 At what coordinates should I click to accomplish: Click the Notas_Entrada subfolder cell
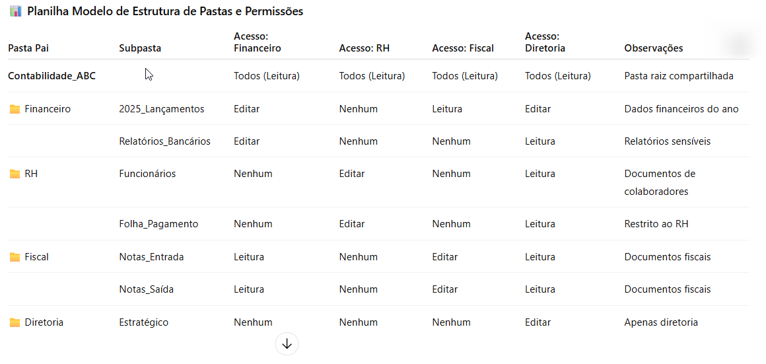click(151, 257)
